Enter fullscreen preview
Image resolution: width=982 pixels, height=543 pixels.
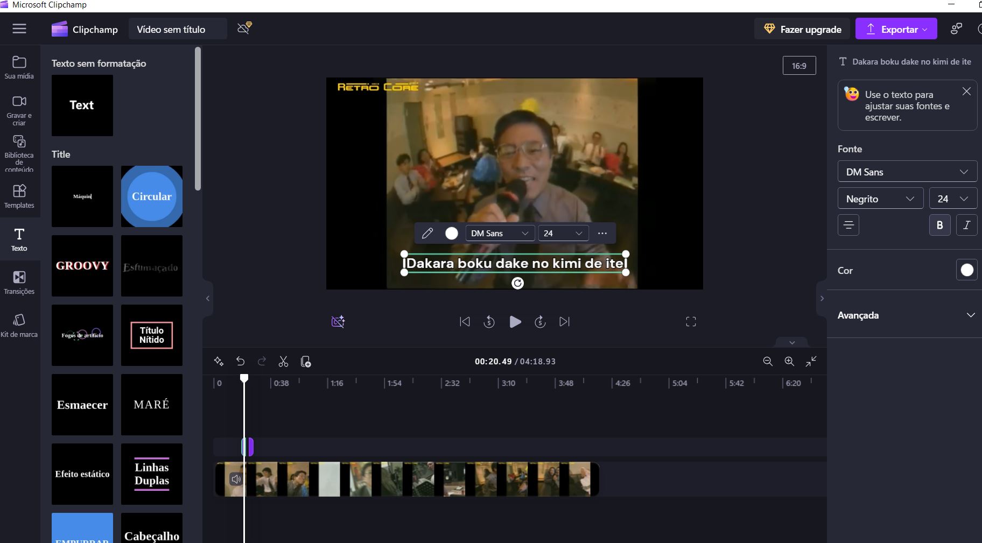click(691, 322)
